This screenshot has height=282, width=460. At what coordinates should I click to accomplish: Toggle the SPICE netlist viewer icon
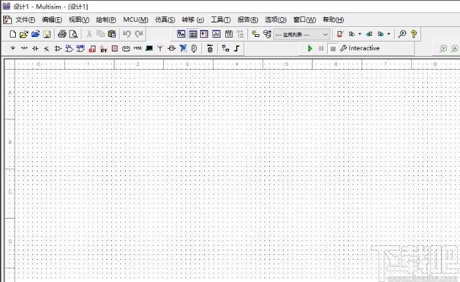click(204, 34)
